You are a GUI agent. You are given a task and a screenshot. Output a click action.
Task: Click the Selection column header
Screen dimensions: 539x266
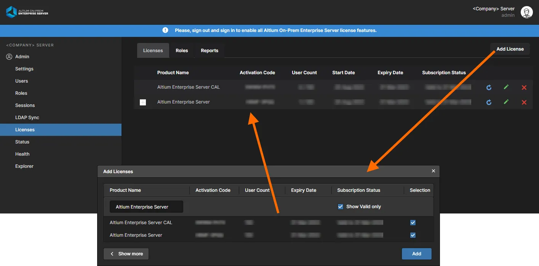tap(420, 190)
